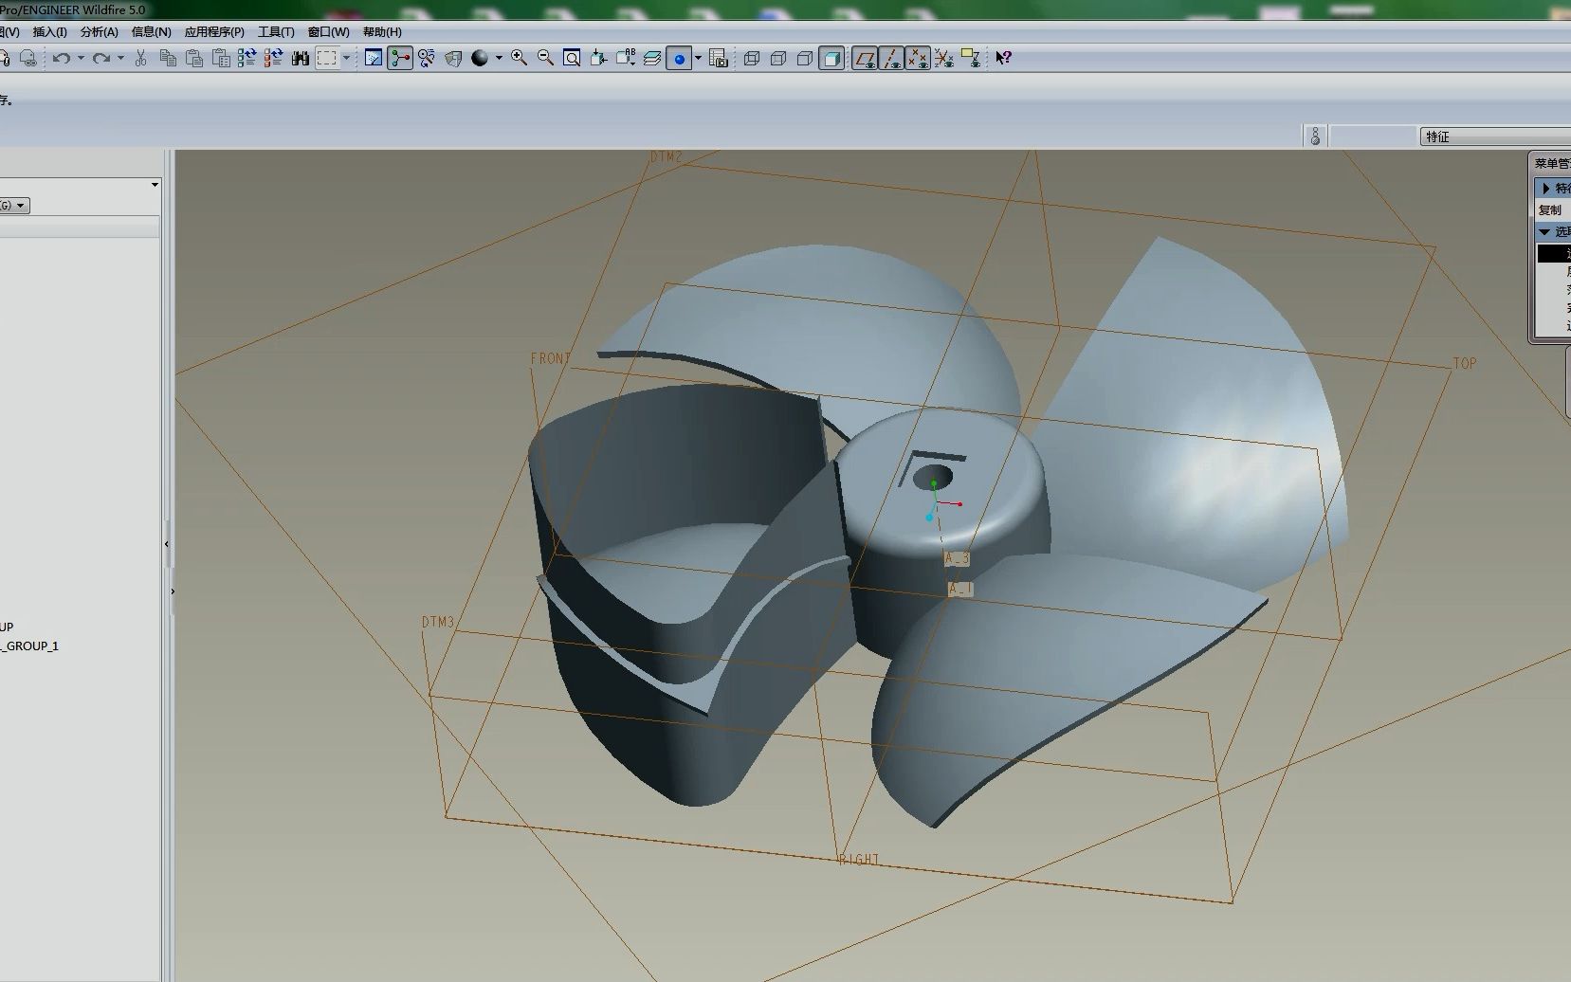Viewport: 1571px width, 982px height.
Task: Click the selection box icon
Action: (327, 59)
